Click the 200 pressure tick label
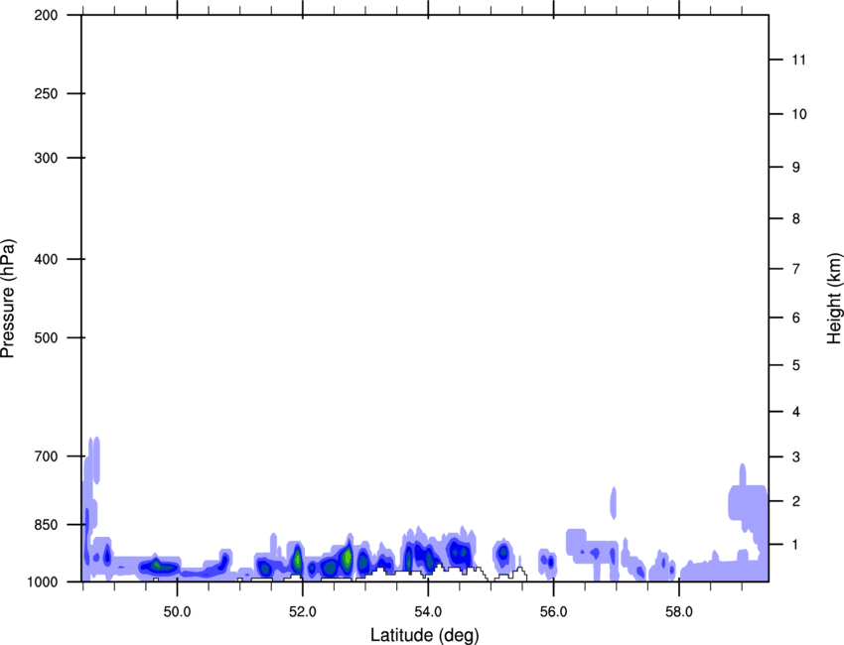Image resolution: width=844 pixels, height=645 pixels. pos(47,16)
